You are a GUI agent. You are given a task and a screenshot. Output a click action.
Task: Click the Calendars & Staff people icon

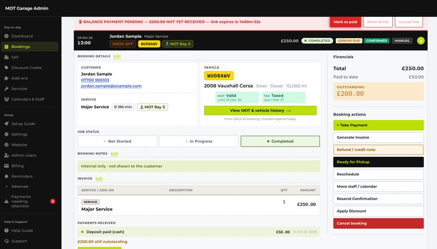(x=7, y=99)
